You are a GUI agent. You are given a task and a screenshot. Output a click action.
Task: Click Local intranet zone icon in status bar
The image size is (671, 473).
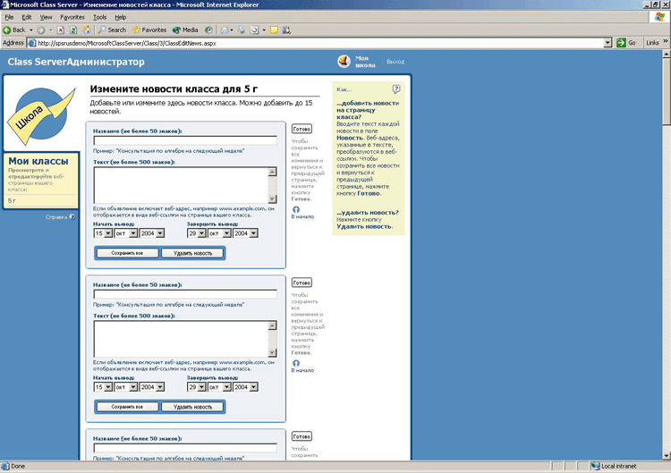coord(595,466)
